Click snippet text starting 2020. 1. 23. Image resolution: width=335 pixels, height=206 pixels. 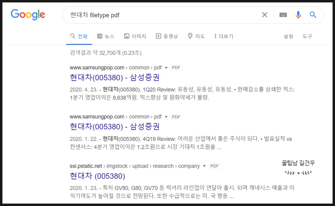coord(182,192)
